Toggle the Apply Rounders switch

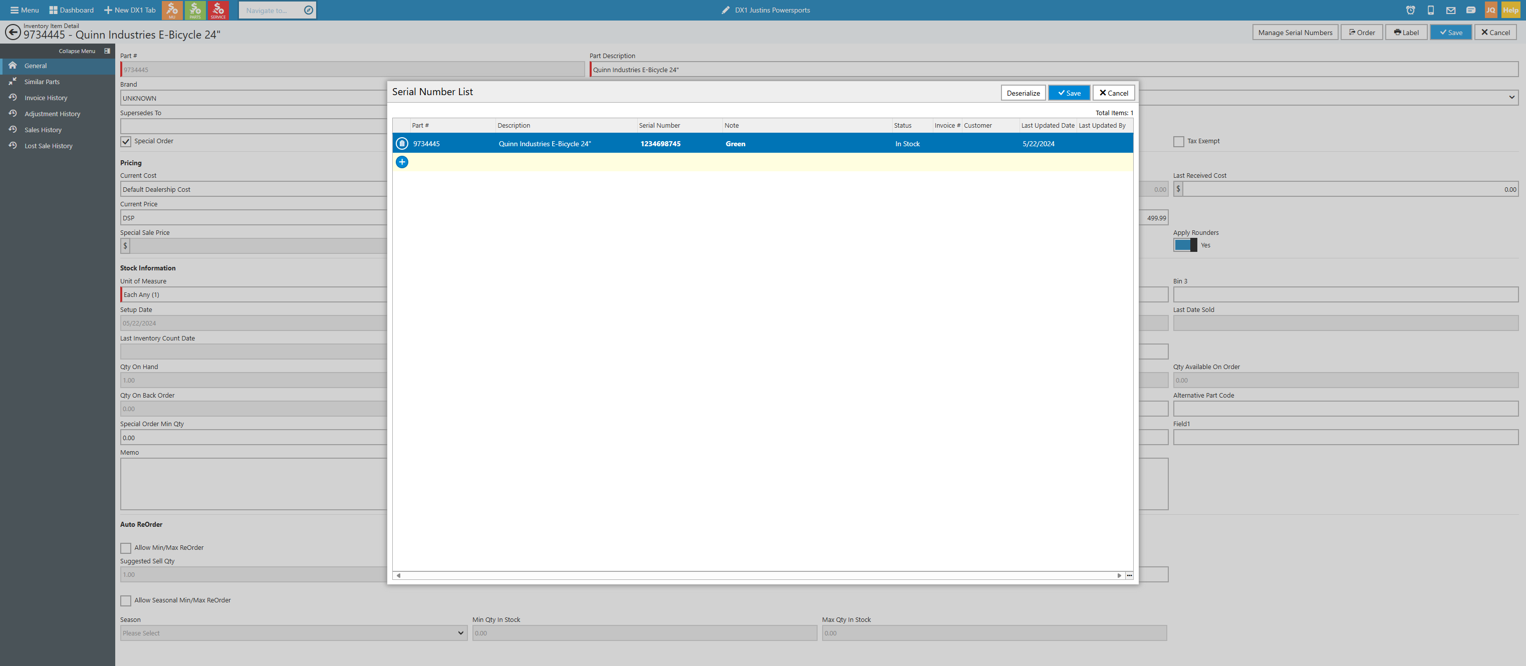pyautogui.click(x=1185, y=245)
